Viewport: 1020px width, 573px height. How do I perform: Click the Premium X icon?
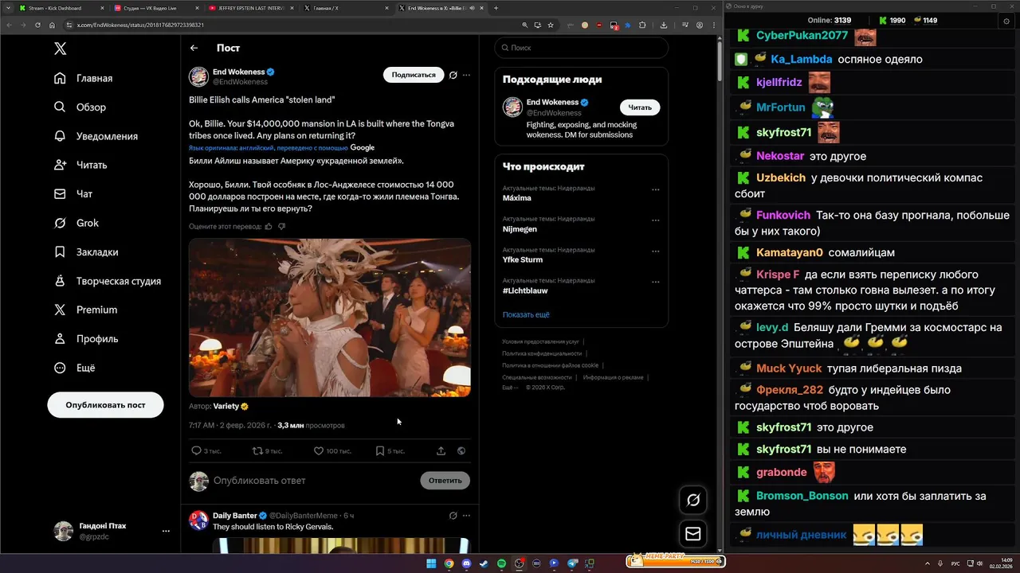[60, 310]
